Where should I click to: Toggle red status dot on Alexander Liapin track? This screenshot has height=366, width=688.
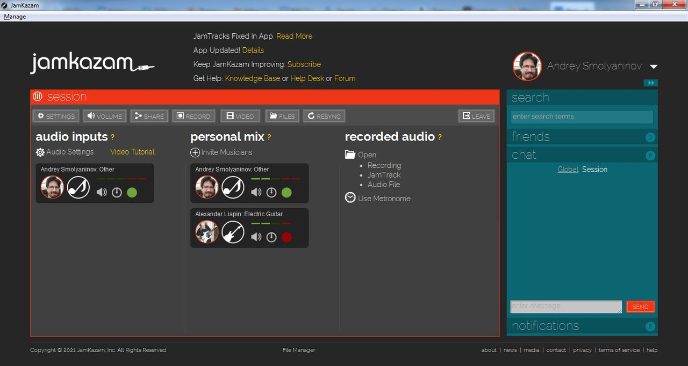pyautogui.click(x=286, y=237)
